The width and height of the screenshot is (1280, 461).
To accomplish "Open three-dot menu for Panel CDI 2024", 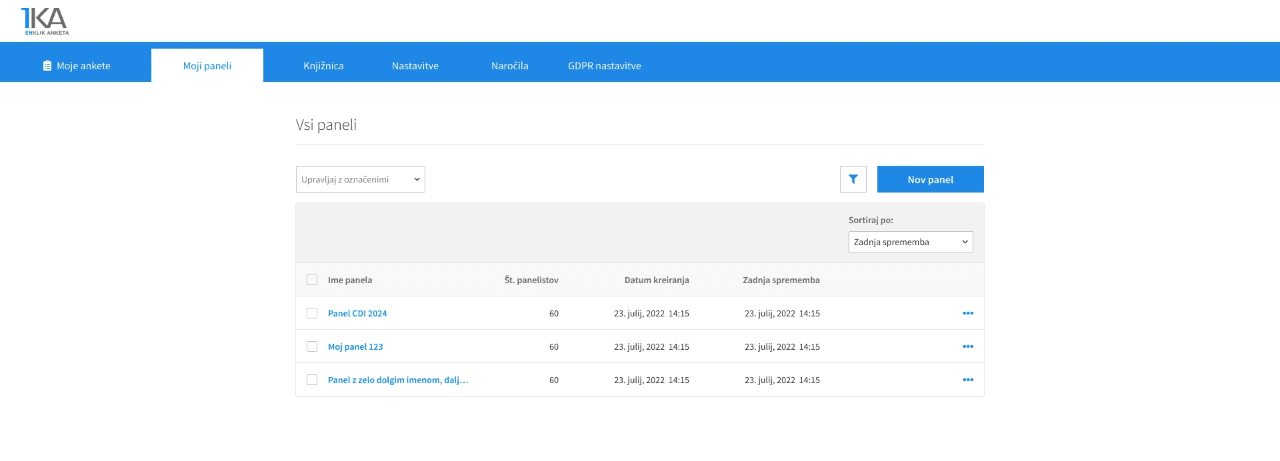I will (x=968, y=313).
